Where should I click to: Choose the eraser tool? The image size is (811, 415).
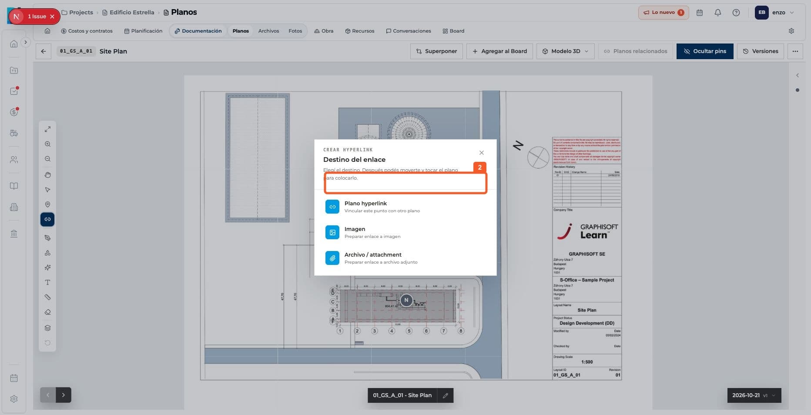47,312
